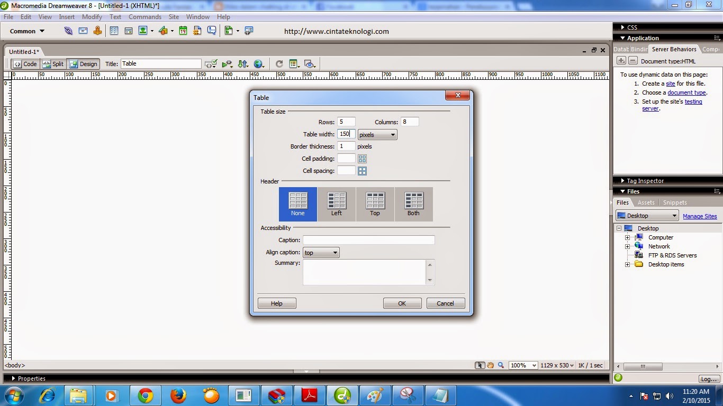Click the Refresh Design View icon
Screen dimensions: 723x406
(279, 64)
